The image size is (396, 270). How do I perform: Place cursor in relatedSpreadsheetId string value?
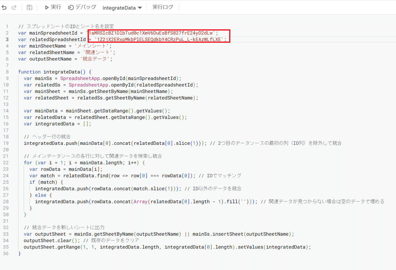click(x=160, y=40)
